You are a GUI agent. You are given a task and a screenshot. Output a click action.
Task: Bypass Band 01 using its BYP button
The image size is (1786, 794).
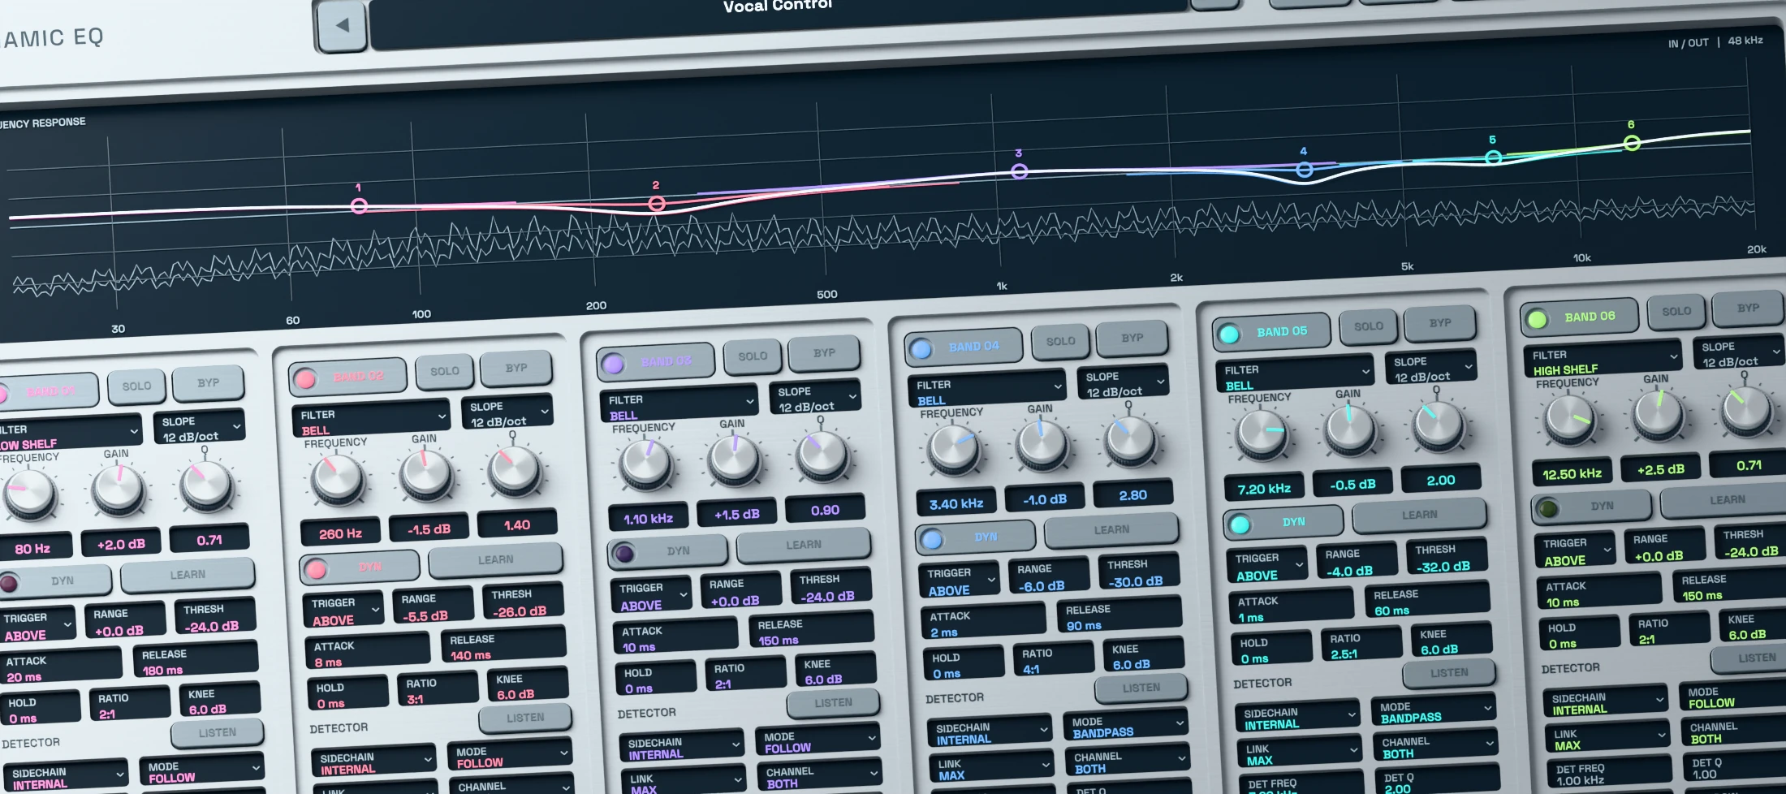[x=208, y=383]
